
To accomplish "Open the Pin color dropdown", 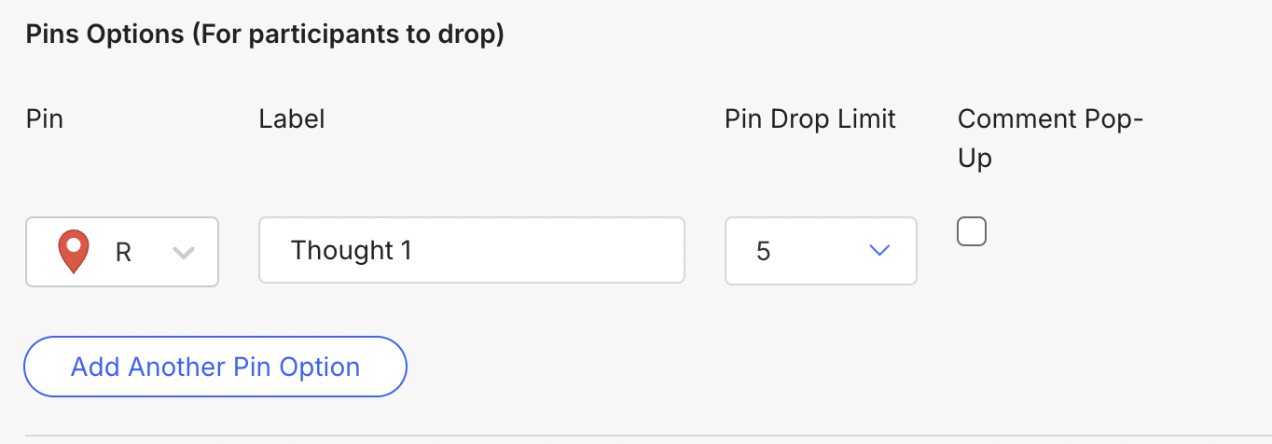I will click(x=122, y=252).
